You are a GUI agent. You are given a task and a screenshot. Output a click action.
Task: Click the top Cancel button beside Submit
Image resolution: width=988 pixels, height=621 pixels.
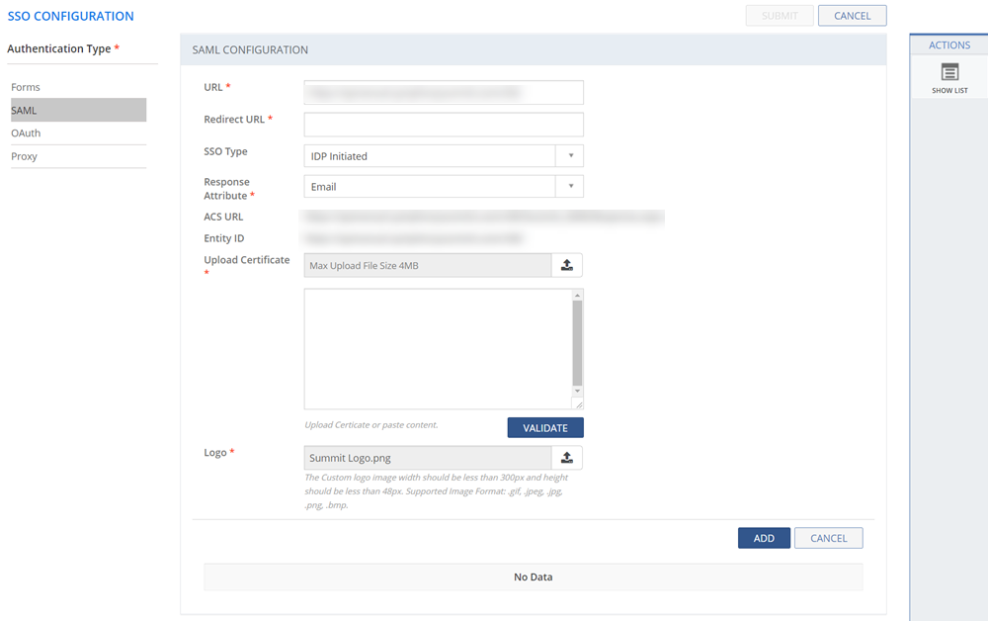click(852, 16)
